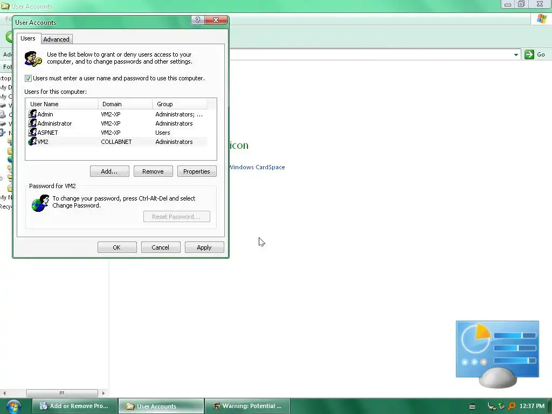Click the globe user icon in the Password for VM2 section
Viewport: 552px width, 414px height.
coord(40,203)
